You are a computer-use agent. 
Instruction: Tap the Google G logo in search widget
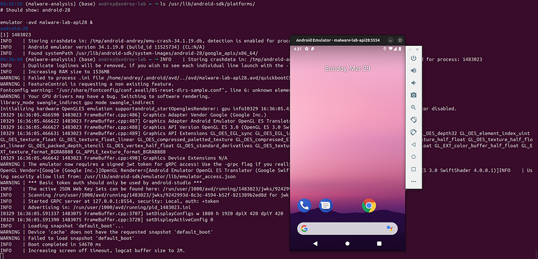[305, 229]
